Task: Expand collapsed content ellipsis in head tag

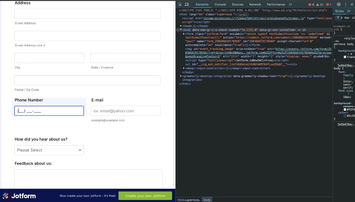Action: point(194,26)
